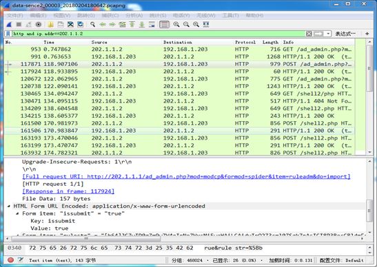Select packet 117871 POST /ad_admin.php row

point(179,64)
